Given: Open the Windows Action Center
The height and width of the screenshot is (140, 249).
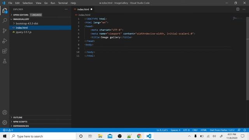Looking at the screenshot, I should click(242, 136).
